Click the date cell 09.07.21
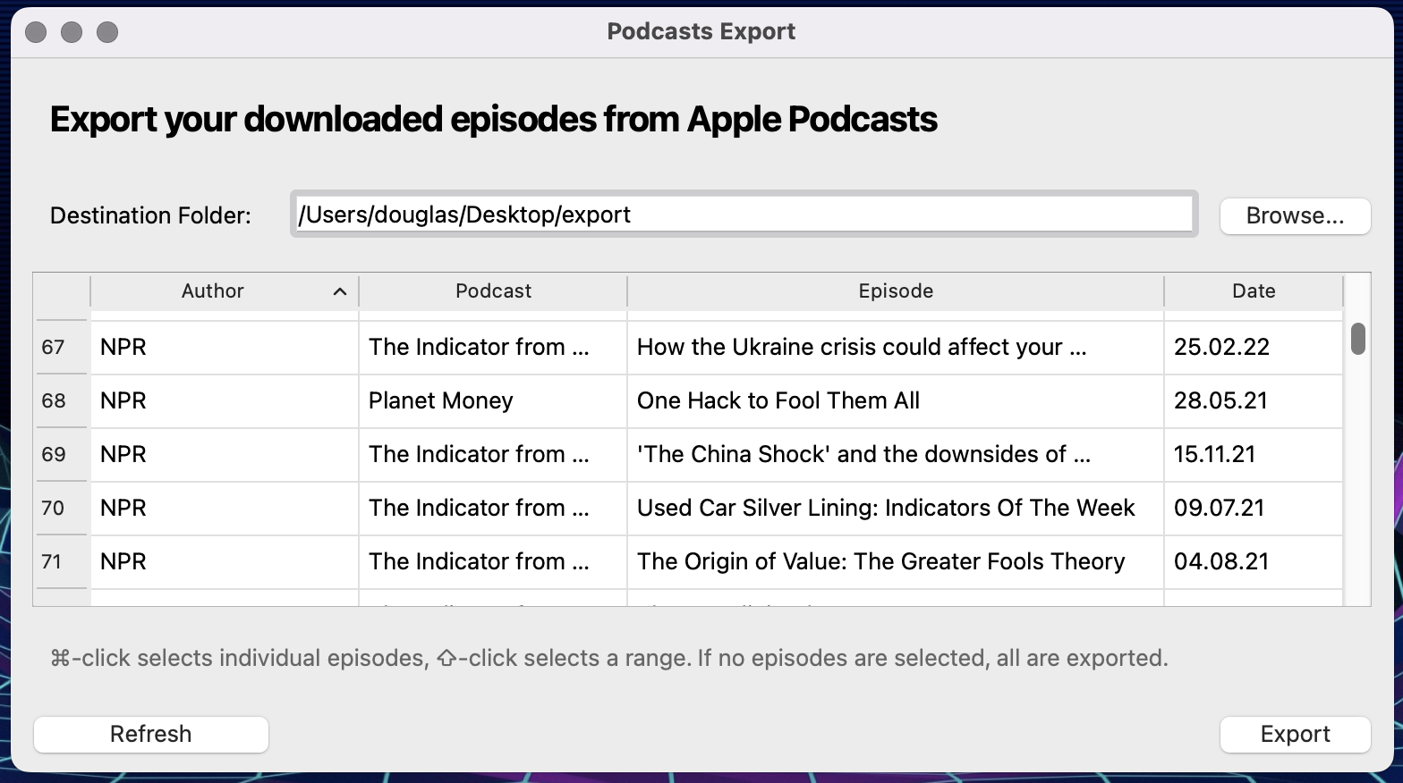This screenshot has height=783, width=1403. 1254,508
